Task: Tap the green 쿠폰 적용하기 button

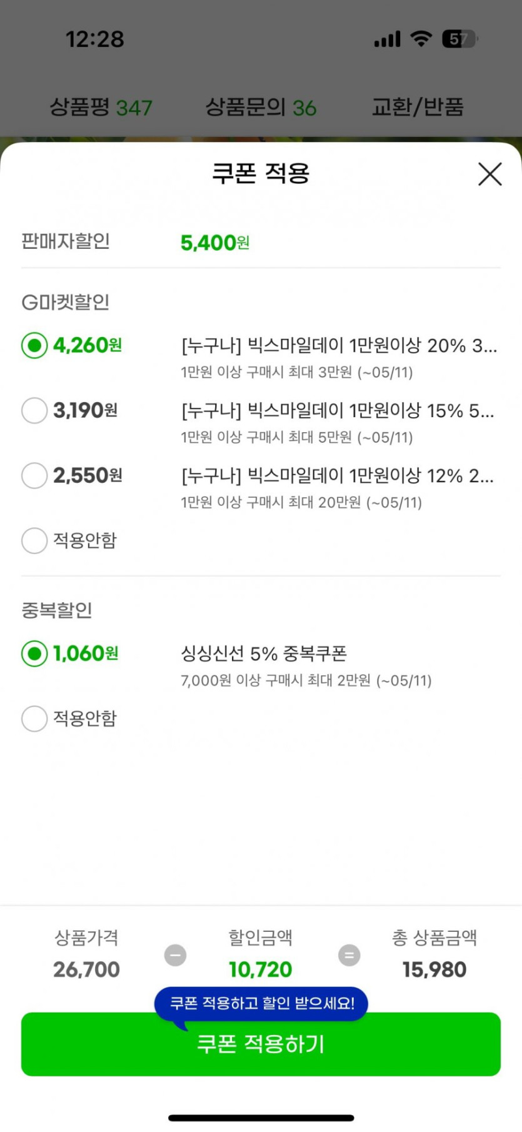Action: click(x=261, y=1044)
